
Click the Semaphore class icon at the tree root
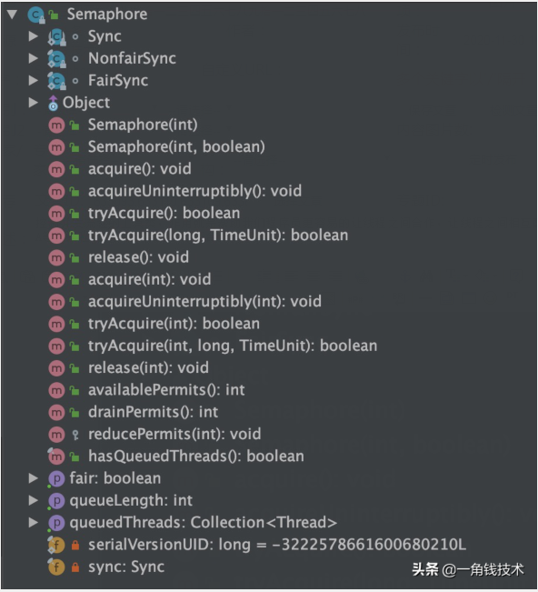tap(35, 15)
